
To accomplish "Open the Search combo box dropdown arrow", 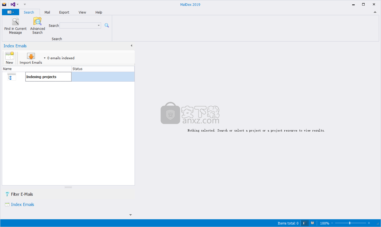I will click(x=99, y=25).
